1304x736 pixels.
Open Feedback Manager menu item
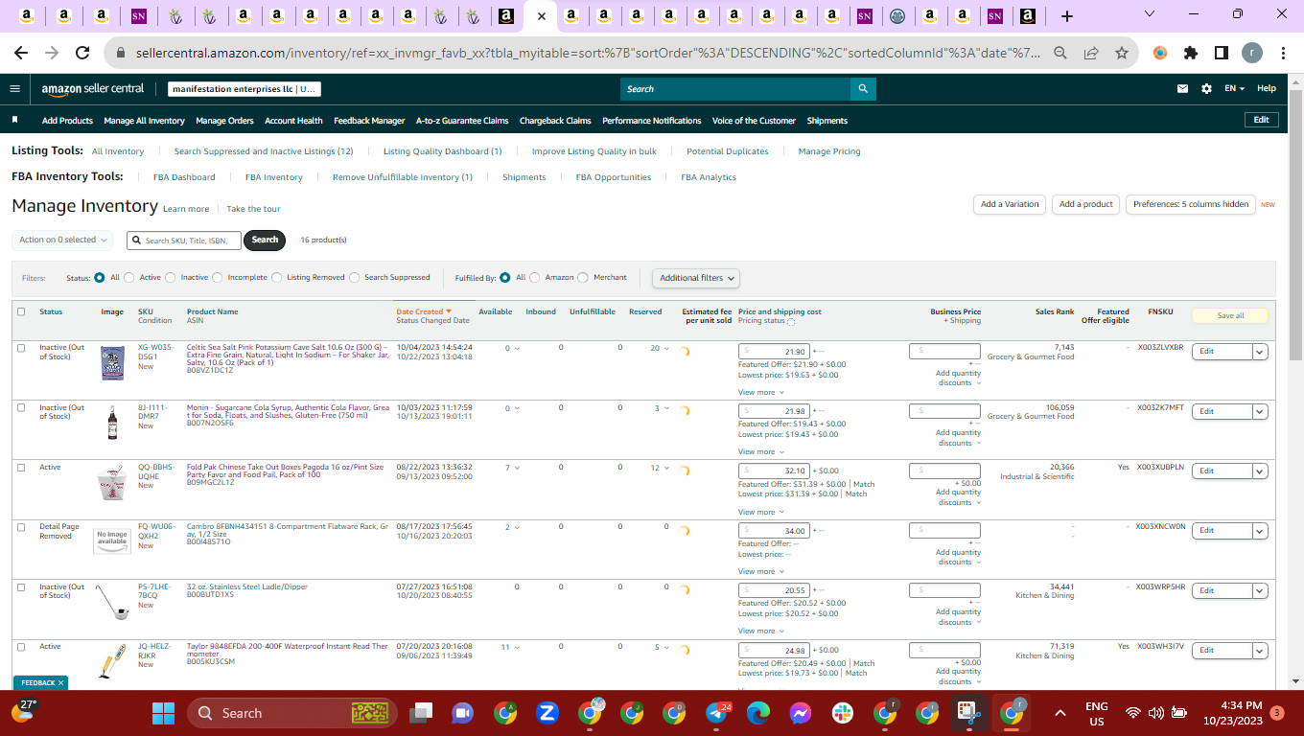[369, 121]
